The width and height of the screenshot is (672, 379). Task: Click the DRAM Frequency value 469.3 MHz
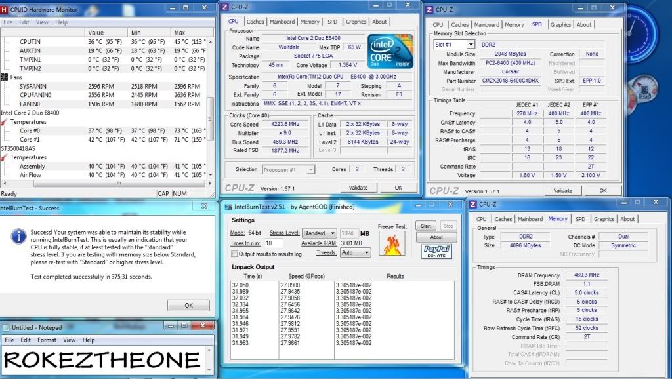click(586, 275)
